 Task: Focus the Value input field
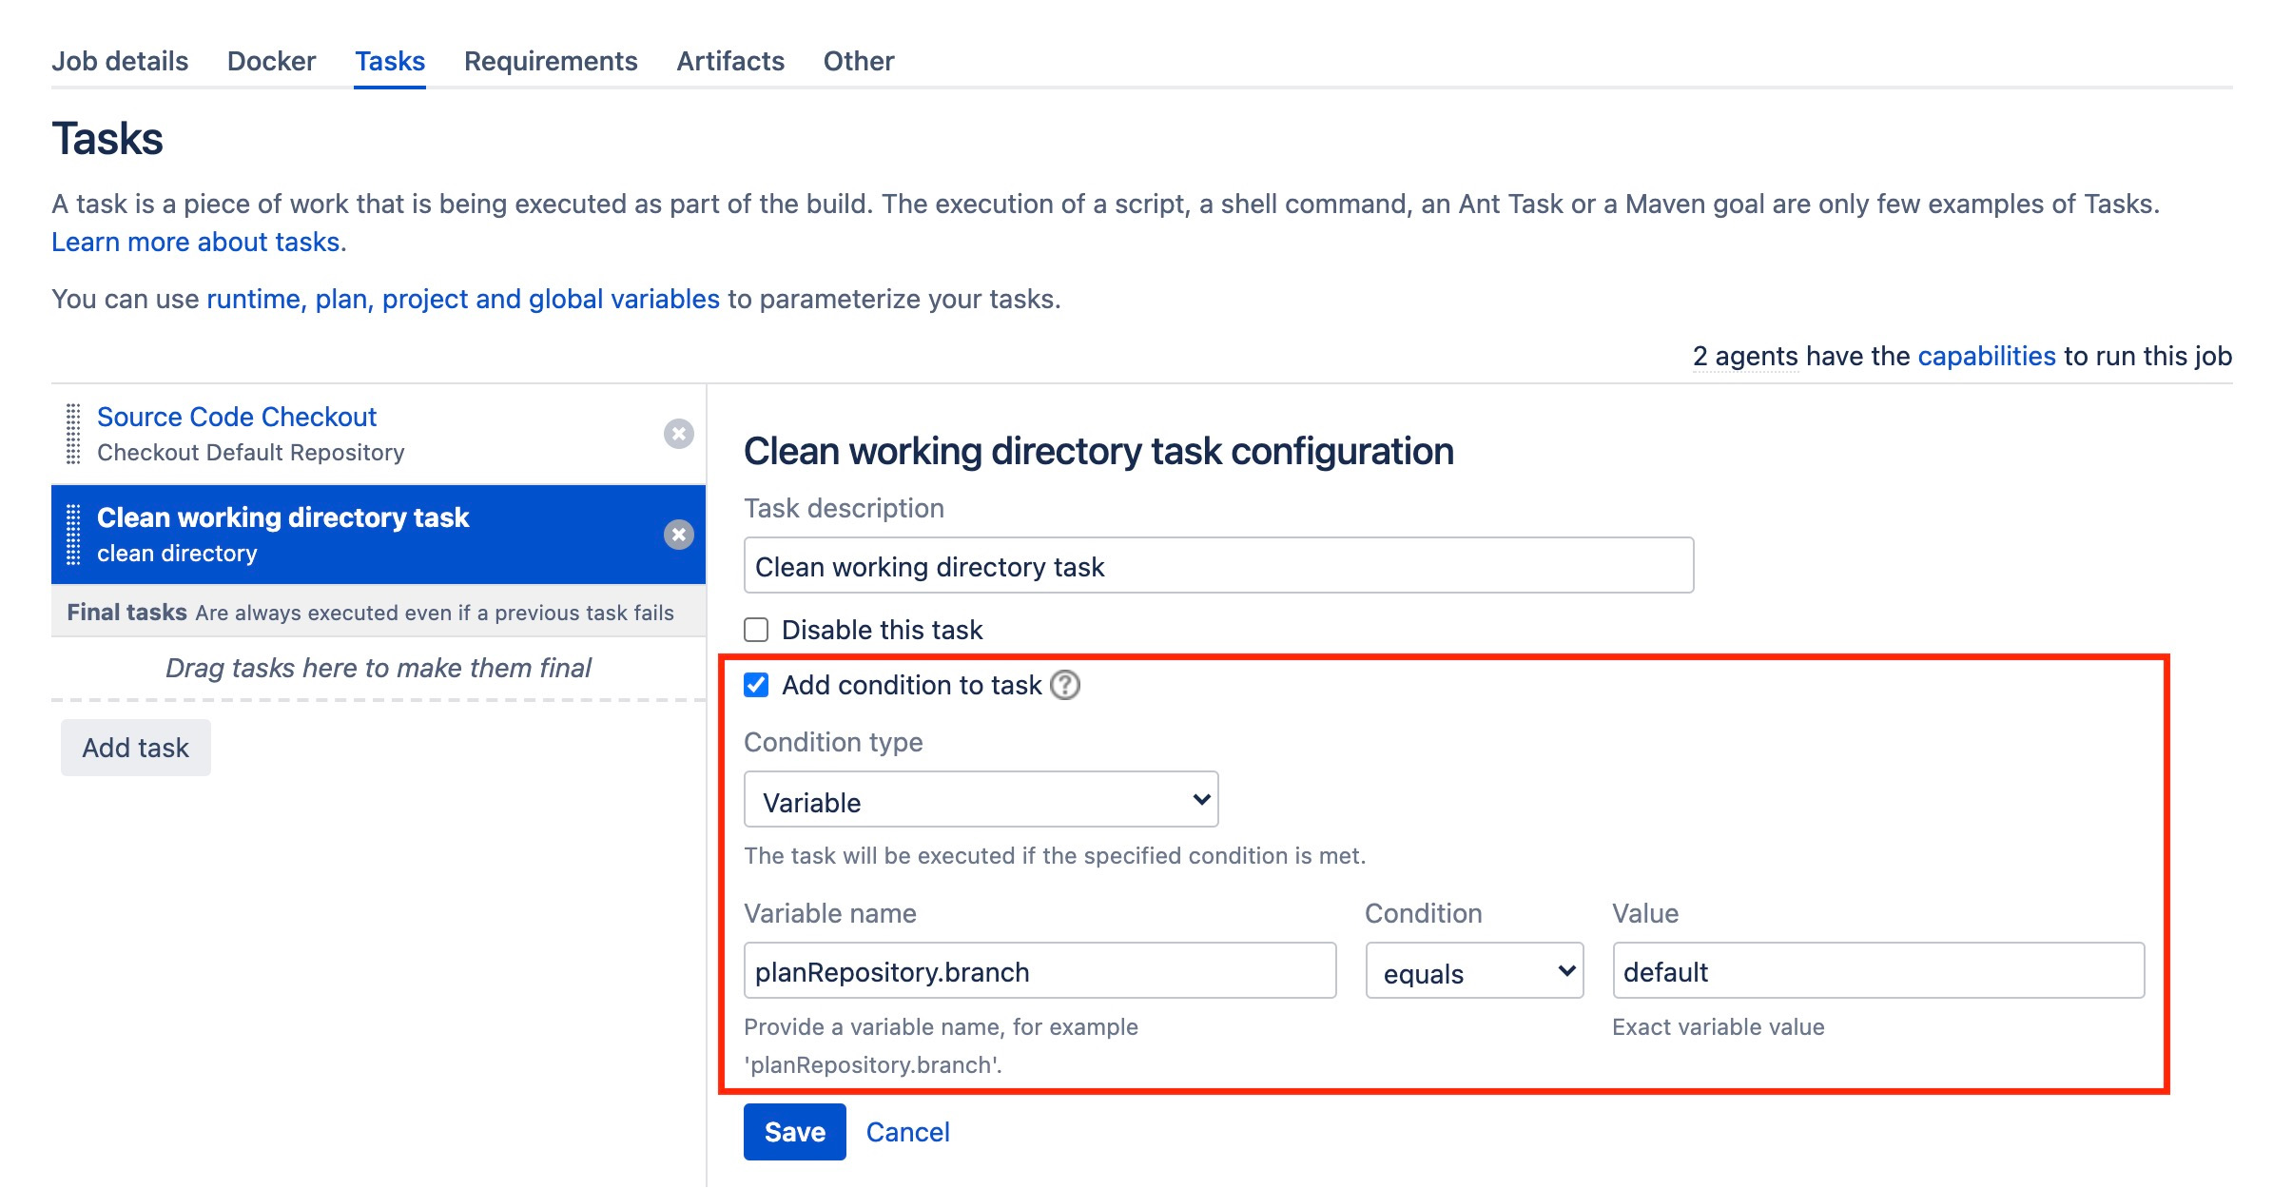1877,971
